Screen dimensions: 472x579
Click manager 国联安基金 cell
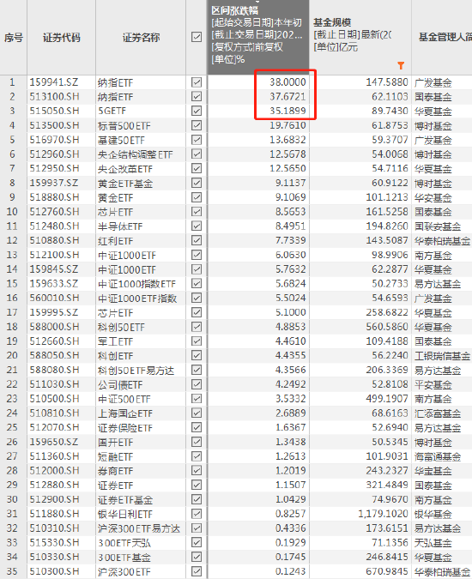[438, 226]
